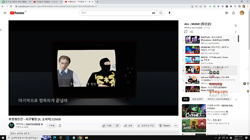Toggle playlist shuffle mode
Screen dimensions: 250x140
point(191,32)
